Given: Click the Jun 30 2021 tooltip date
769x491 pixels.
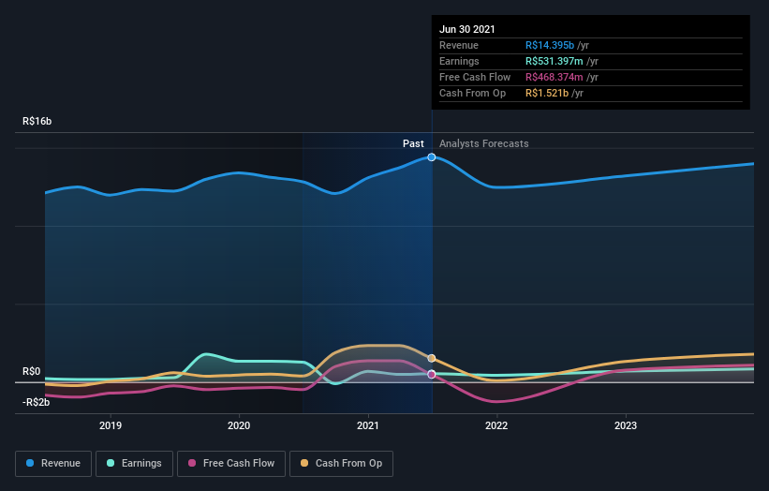Looking at the screenshot, I should [466, 29].
